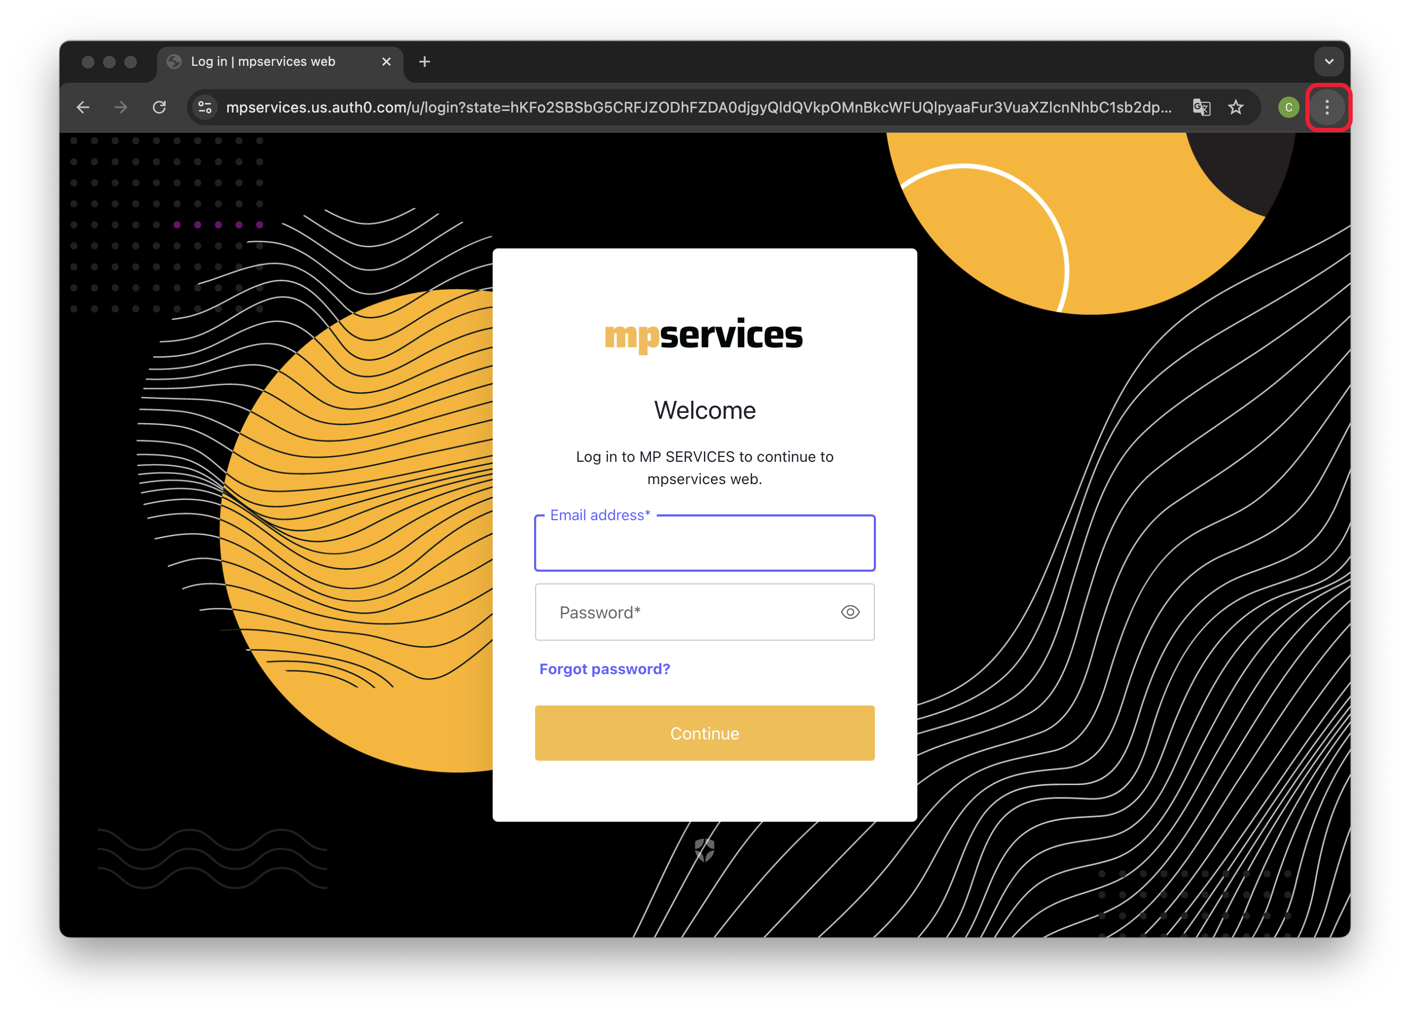Click the URL in the address bar
The width and height of the screenshot is (1410, 1016).
[x=698, y=108]
